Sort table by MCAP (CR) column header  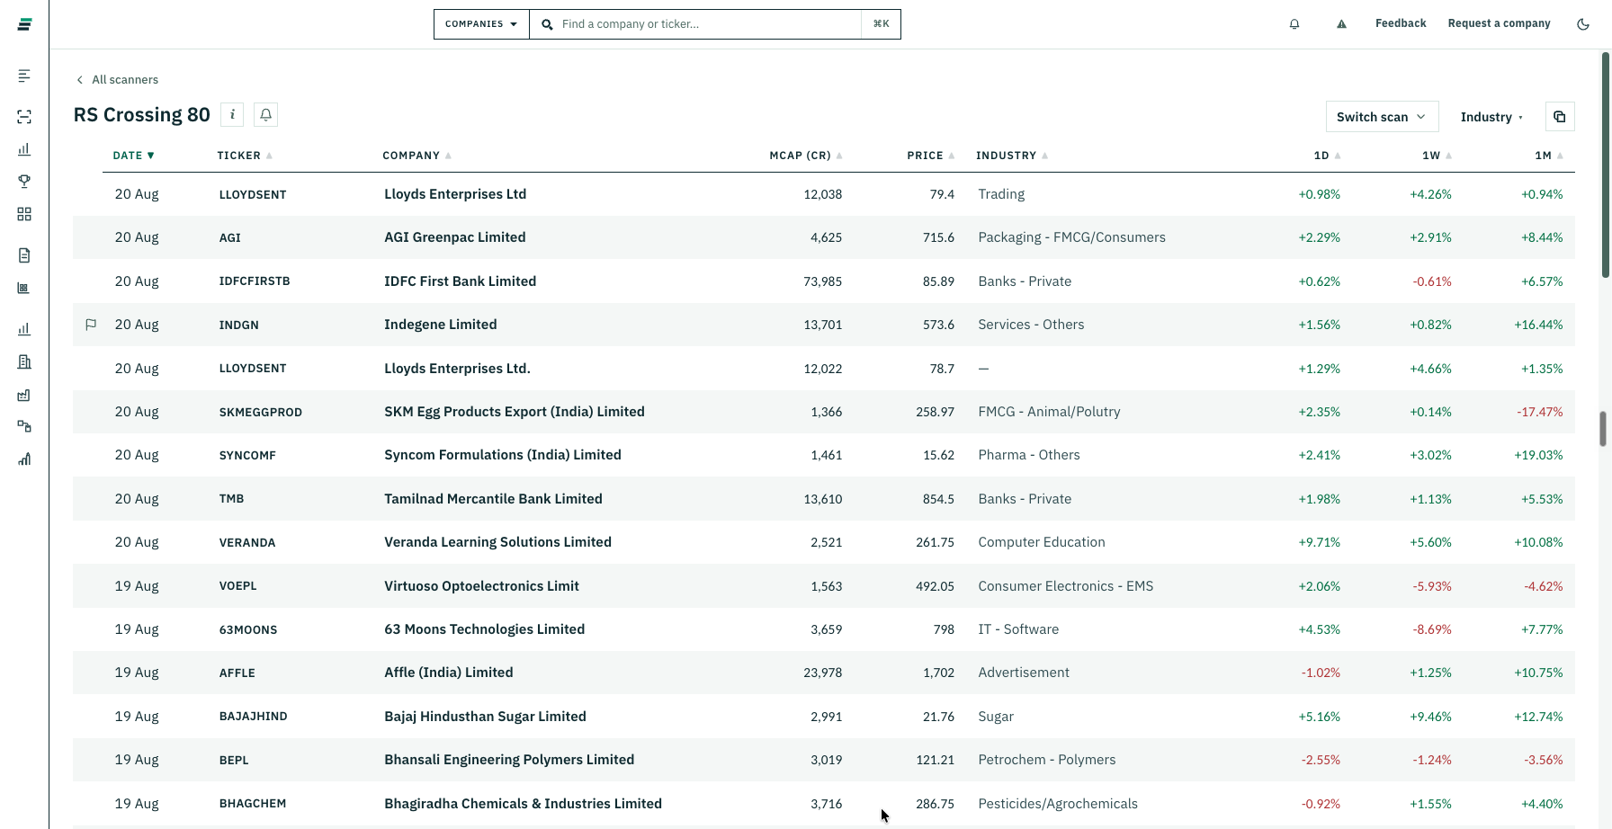click(x=806, y=156)
